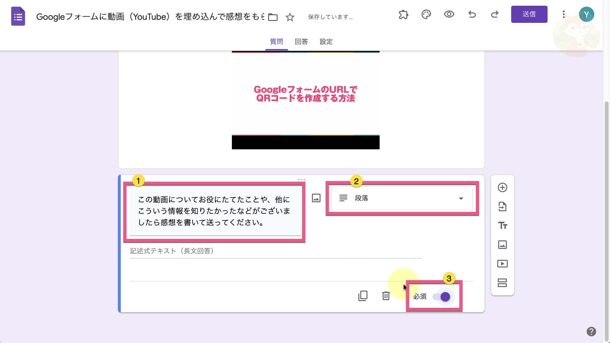Preview the form with eye icon
Screen dimensions: 610x343
point(449,14)
